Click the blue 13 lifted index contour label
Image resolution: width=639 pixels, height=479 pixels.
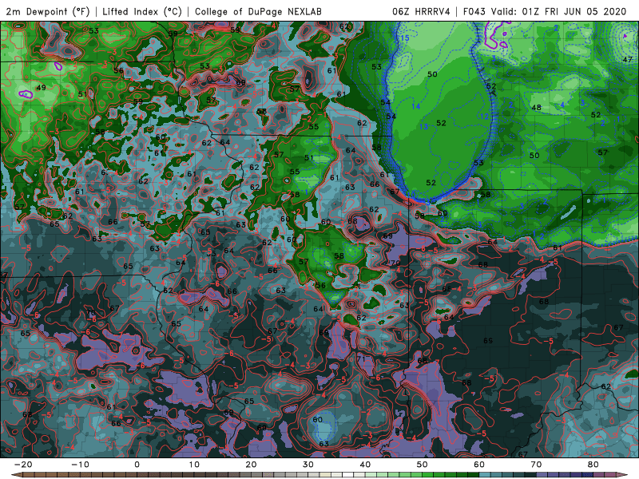pyautogui.click(x=424, y=127)
